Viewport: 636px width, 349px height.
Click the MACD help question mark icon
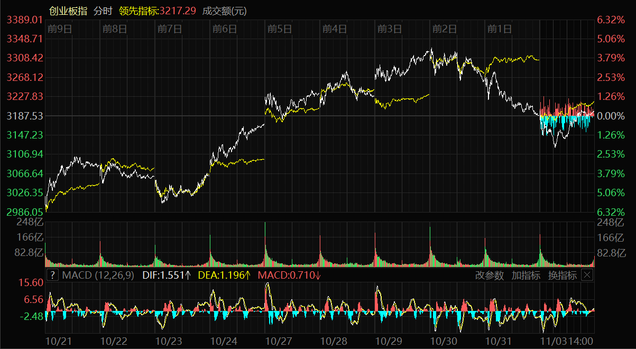[x=52, y=275]
